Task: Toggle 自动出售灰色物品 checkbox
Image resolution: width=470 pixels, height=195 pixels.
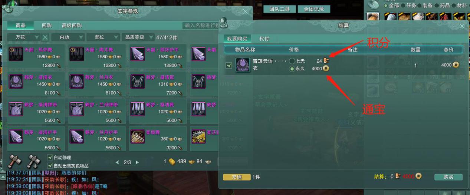Action: [50, 166]
